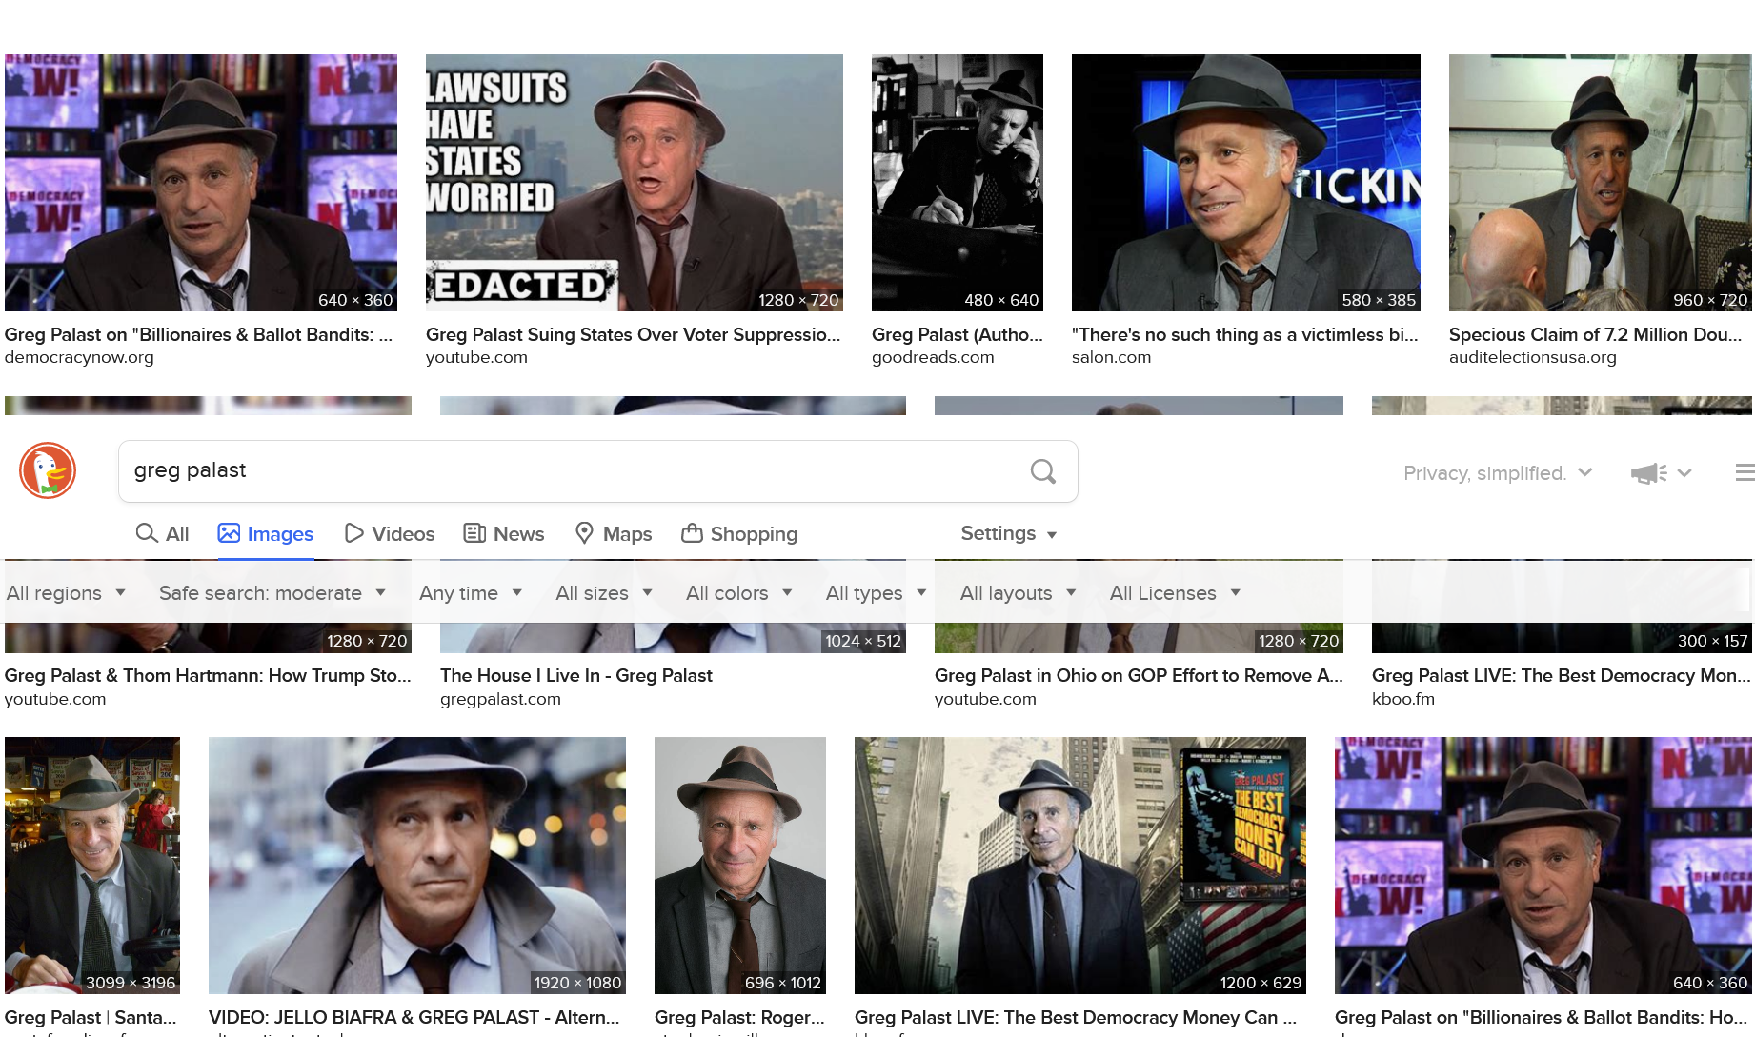The image size is (1755, 1037).
Task: Open the All sizes filter
Action: (x=604, y=592)
